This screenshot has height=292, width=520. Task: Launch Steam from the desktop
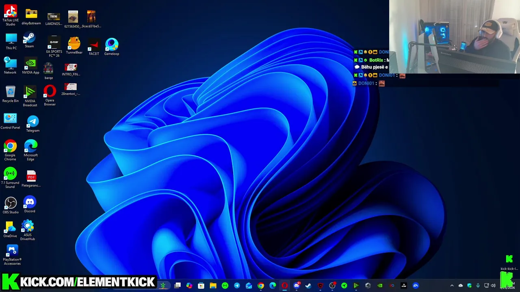[29, 41]
